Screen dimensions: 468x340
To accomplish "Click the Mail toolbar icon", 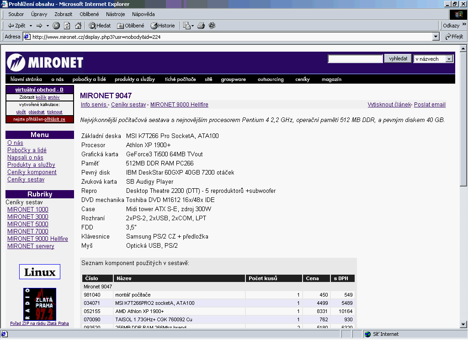I will pos(186,26).
